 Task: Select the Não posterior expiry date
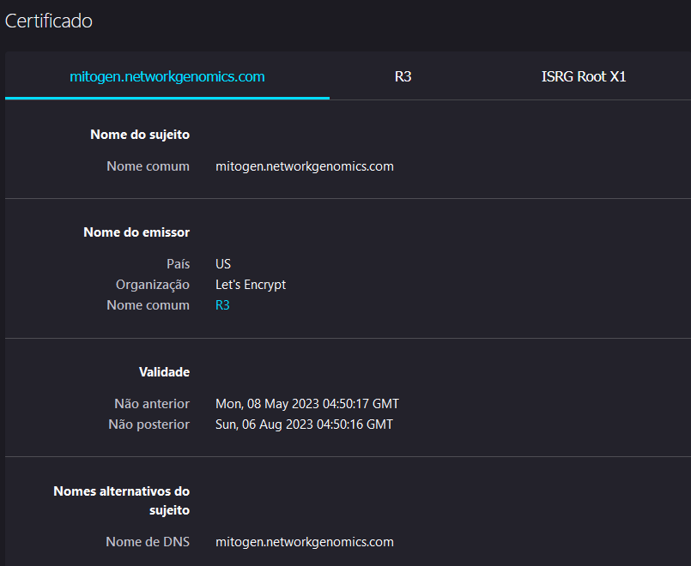coord(304,424)
